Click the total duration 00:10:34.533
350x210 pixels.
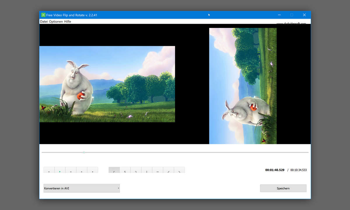click(x=299, y=170)
